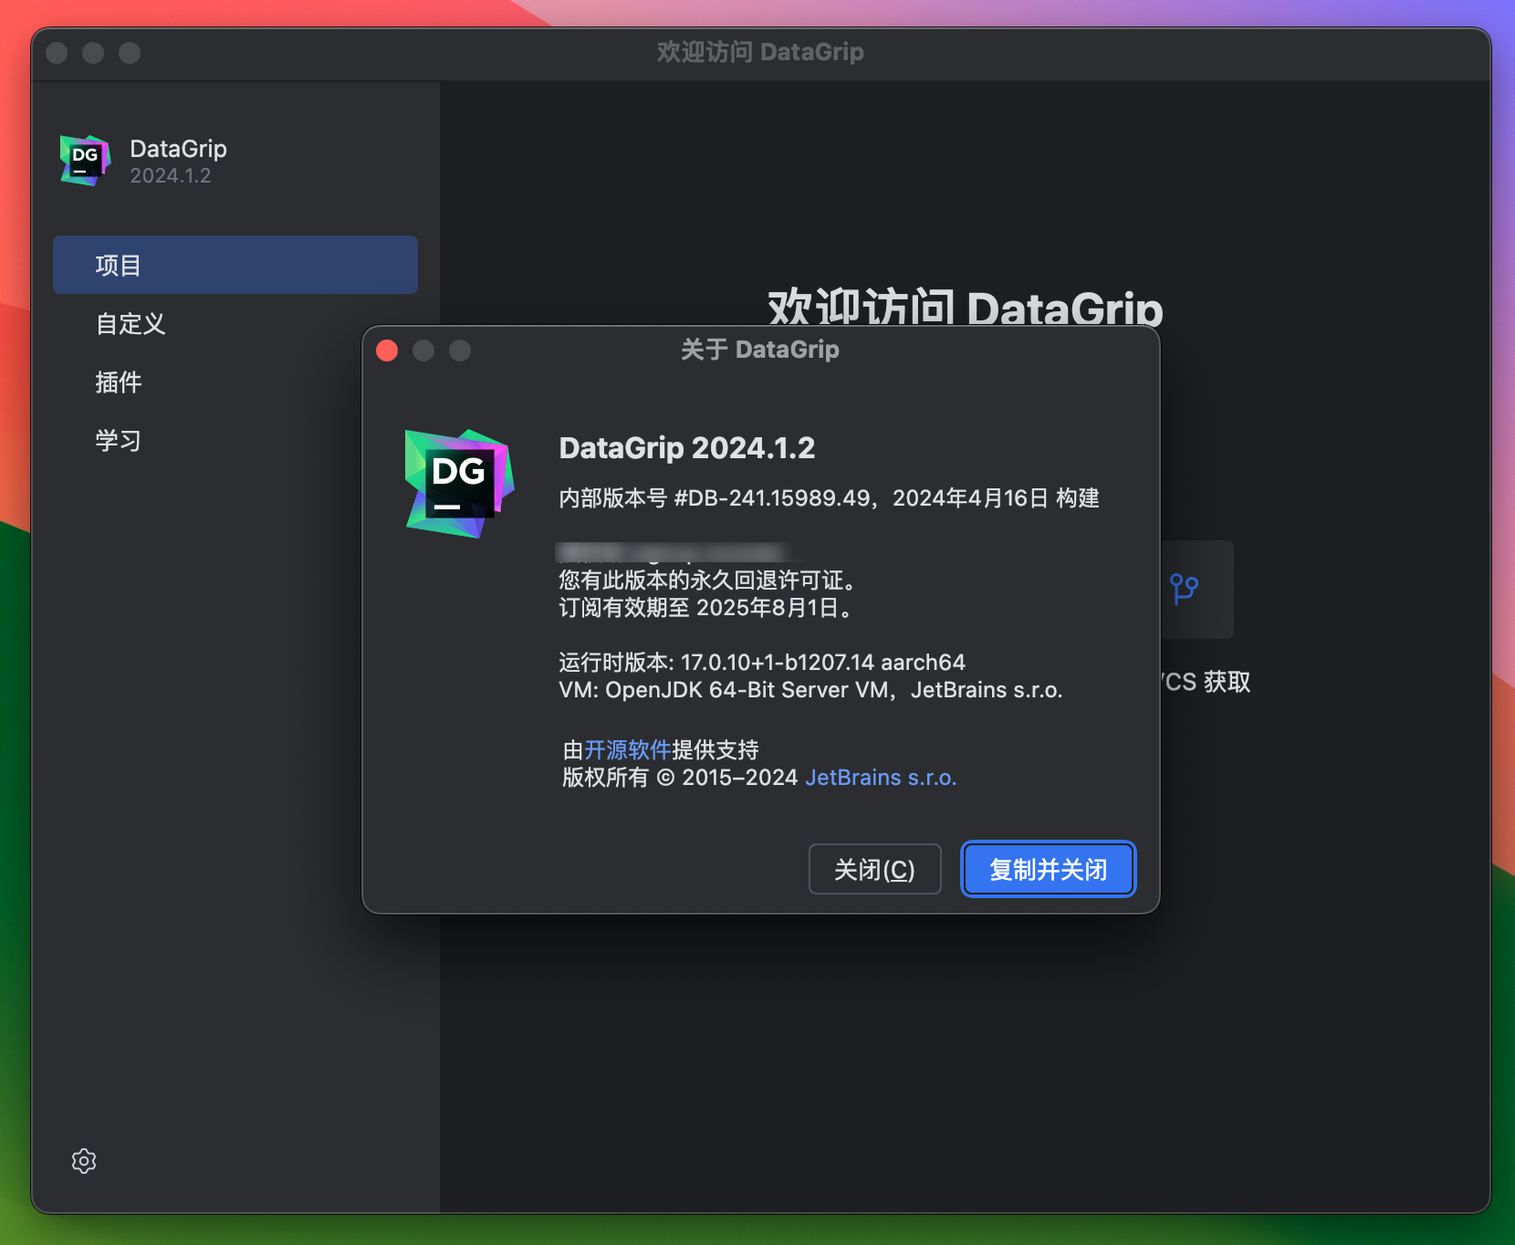Click the DataGrip 2024.1.2 heading in the About dialog
The width and height of the screenshot is (1515, 1245).
[687, 448]
